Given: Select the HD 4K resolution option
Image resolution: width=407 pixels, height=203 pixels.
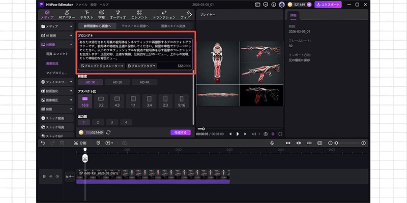Looking at the screenshot, I should point(144,82).
